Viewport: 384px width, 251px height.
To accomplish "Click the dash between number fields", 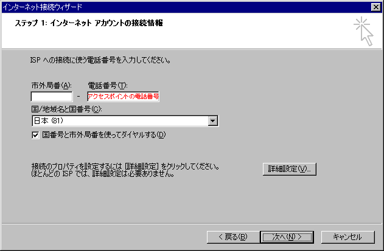I will tap(79, 97).
